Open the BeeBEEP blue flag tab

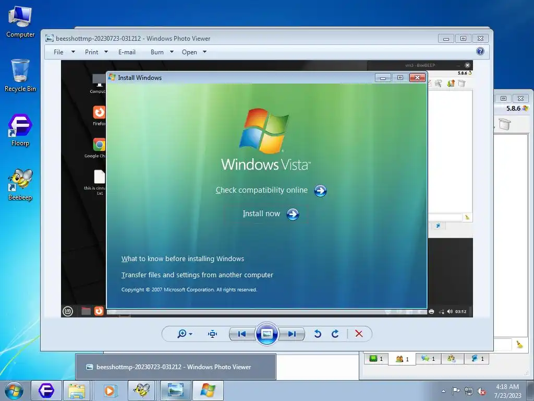coord(477,358)
